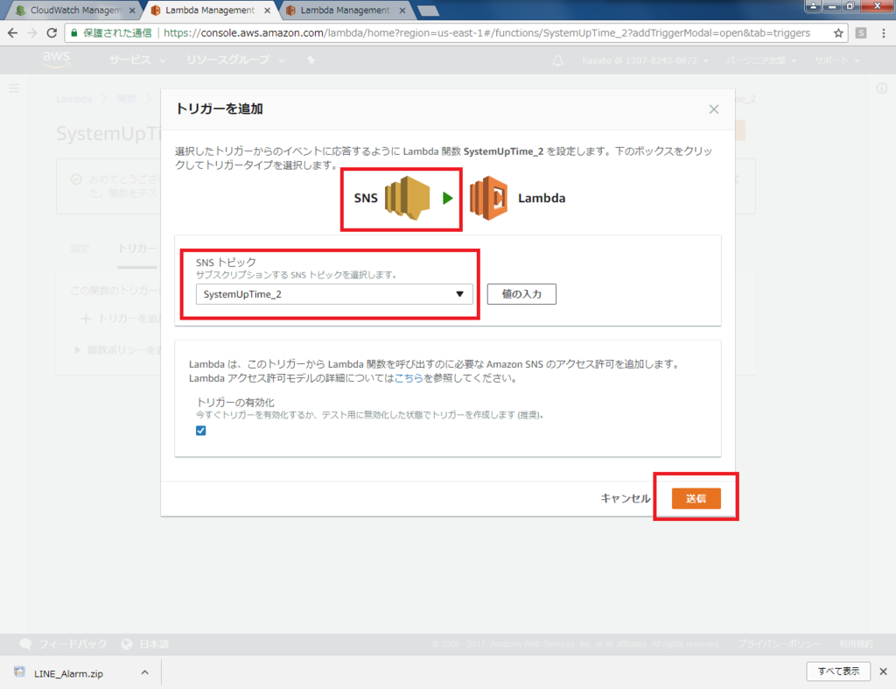The width and height of the screenshot is (896, 689).
Task: Expand the LINE_Alarm.zip download options chevron
Action: (145, 672)
